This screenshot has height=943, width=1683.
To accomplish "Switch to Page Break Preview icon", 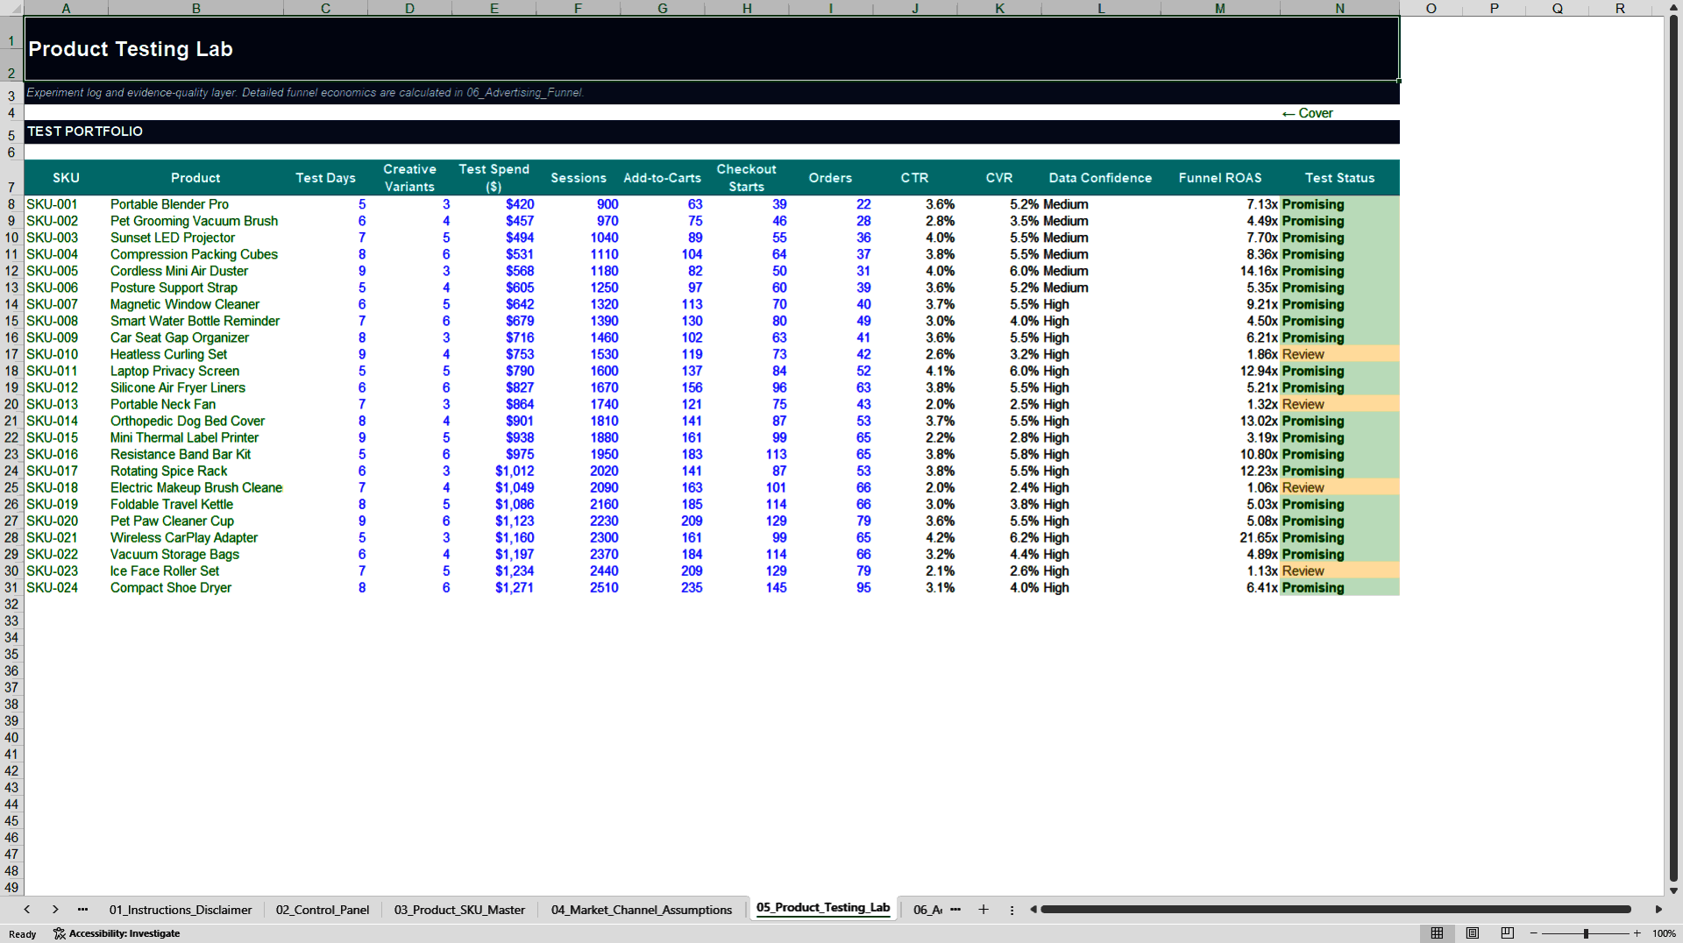I will 1507,933.
